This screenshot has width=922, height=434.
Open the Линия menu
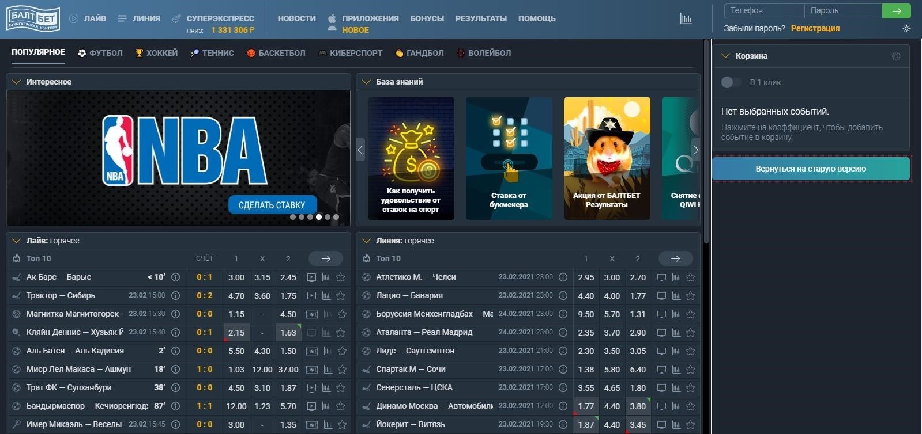[x=138, y=18]
